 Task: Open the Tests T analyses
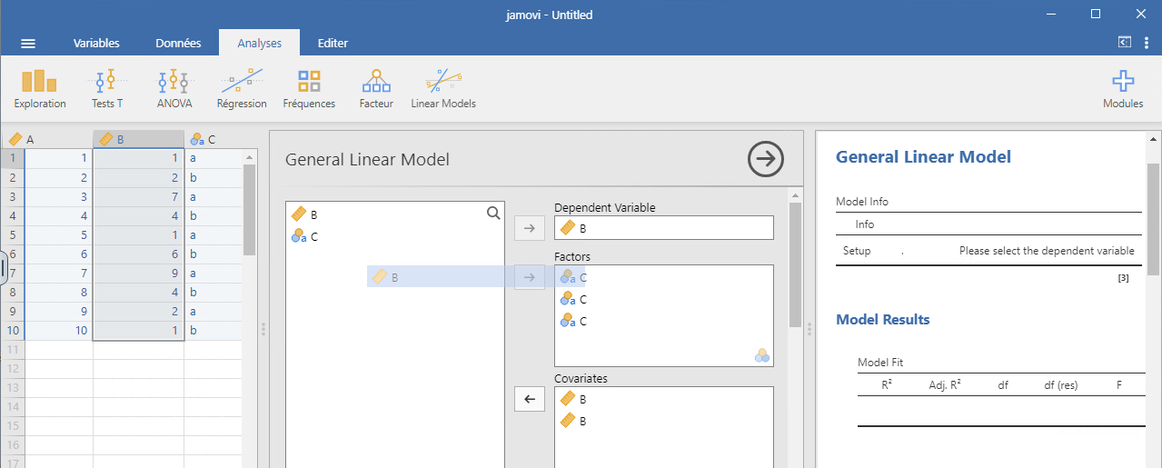(107, 89)
